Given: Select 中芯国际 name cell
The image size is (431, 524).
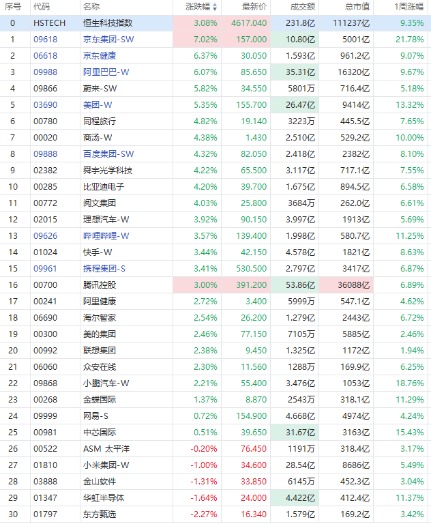Looking at the screenshot, I should point(100,433).
